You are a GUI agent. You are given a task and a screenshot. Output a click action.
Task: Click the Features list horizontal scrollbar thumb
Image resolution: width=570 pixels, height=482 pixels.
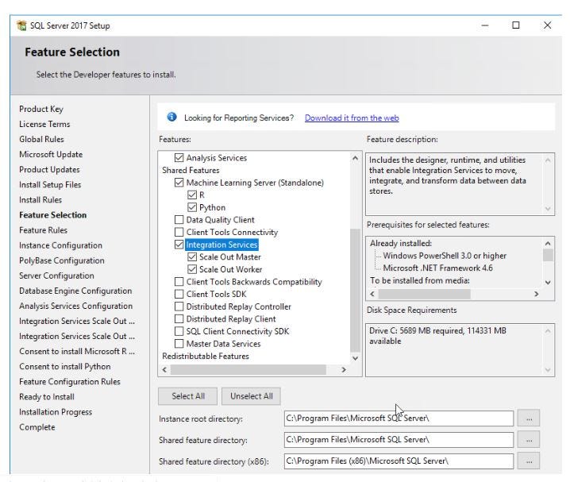tap(248, 370)
